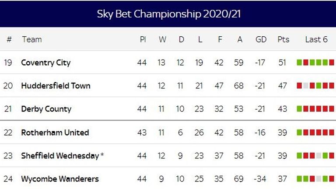Click the Pl column header
Screen dimensions: 336x189
[143, 39]
